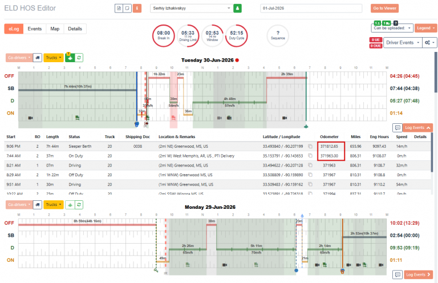Click blue marker pin below Tuesday graph
Viewport: 438px width, 283px height.
point(137,124)
